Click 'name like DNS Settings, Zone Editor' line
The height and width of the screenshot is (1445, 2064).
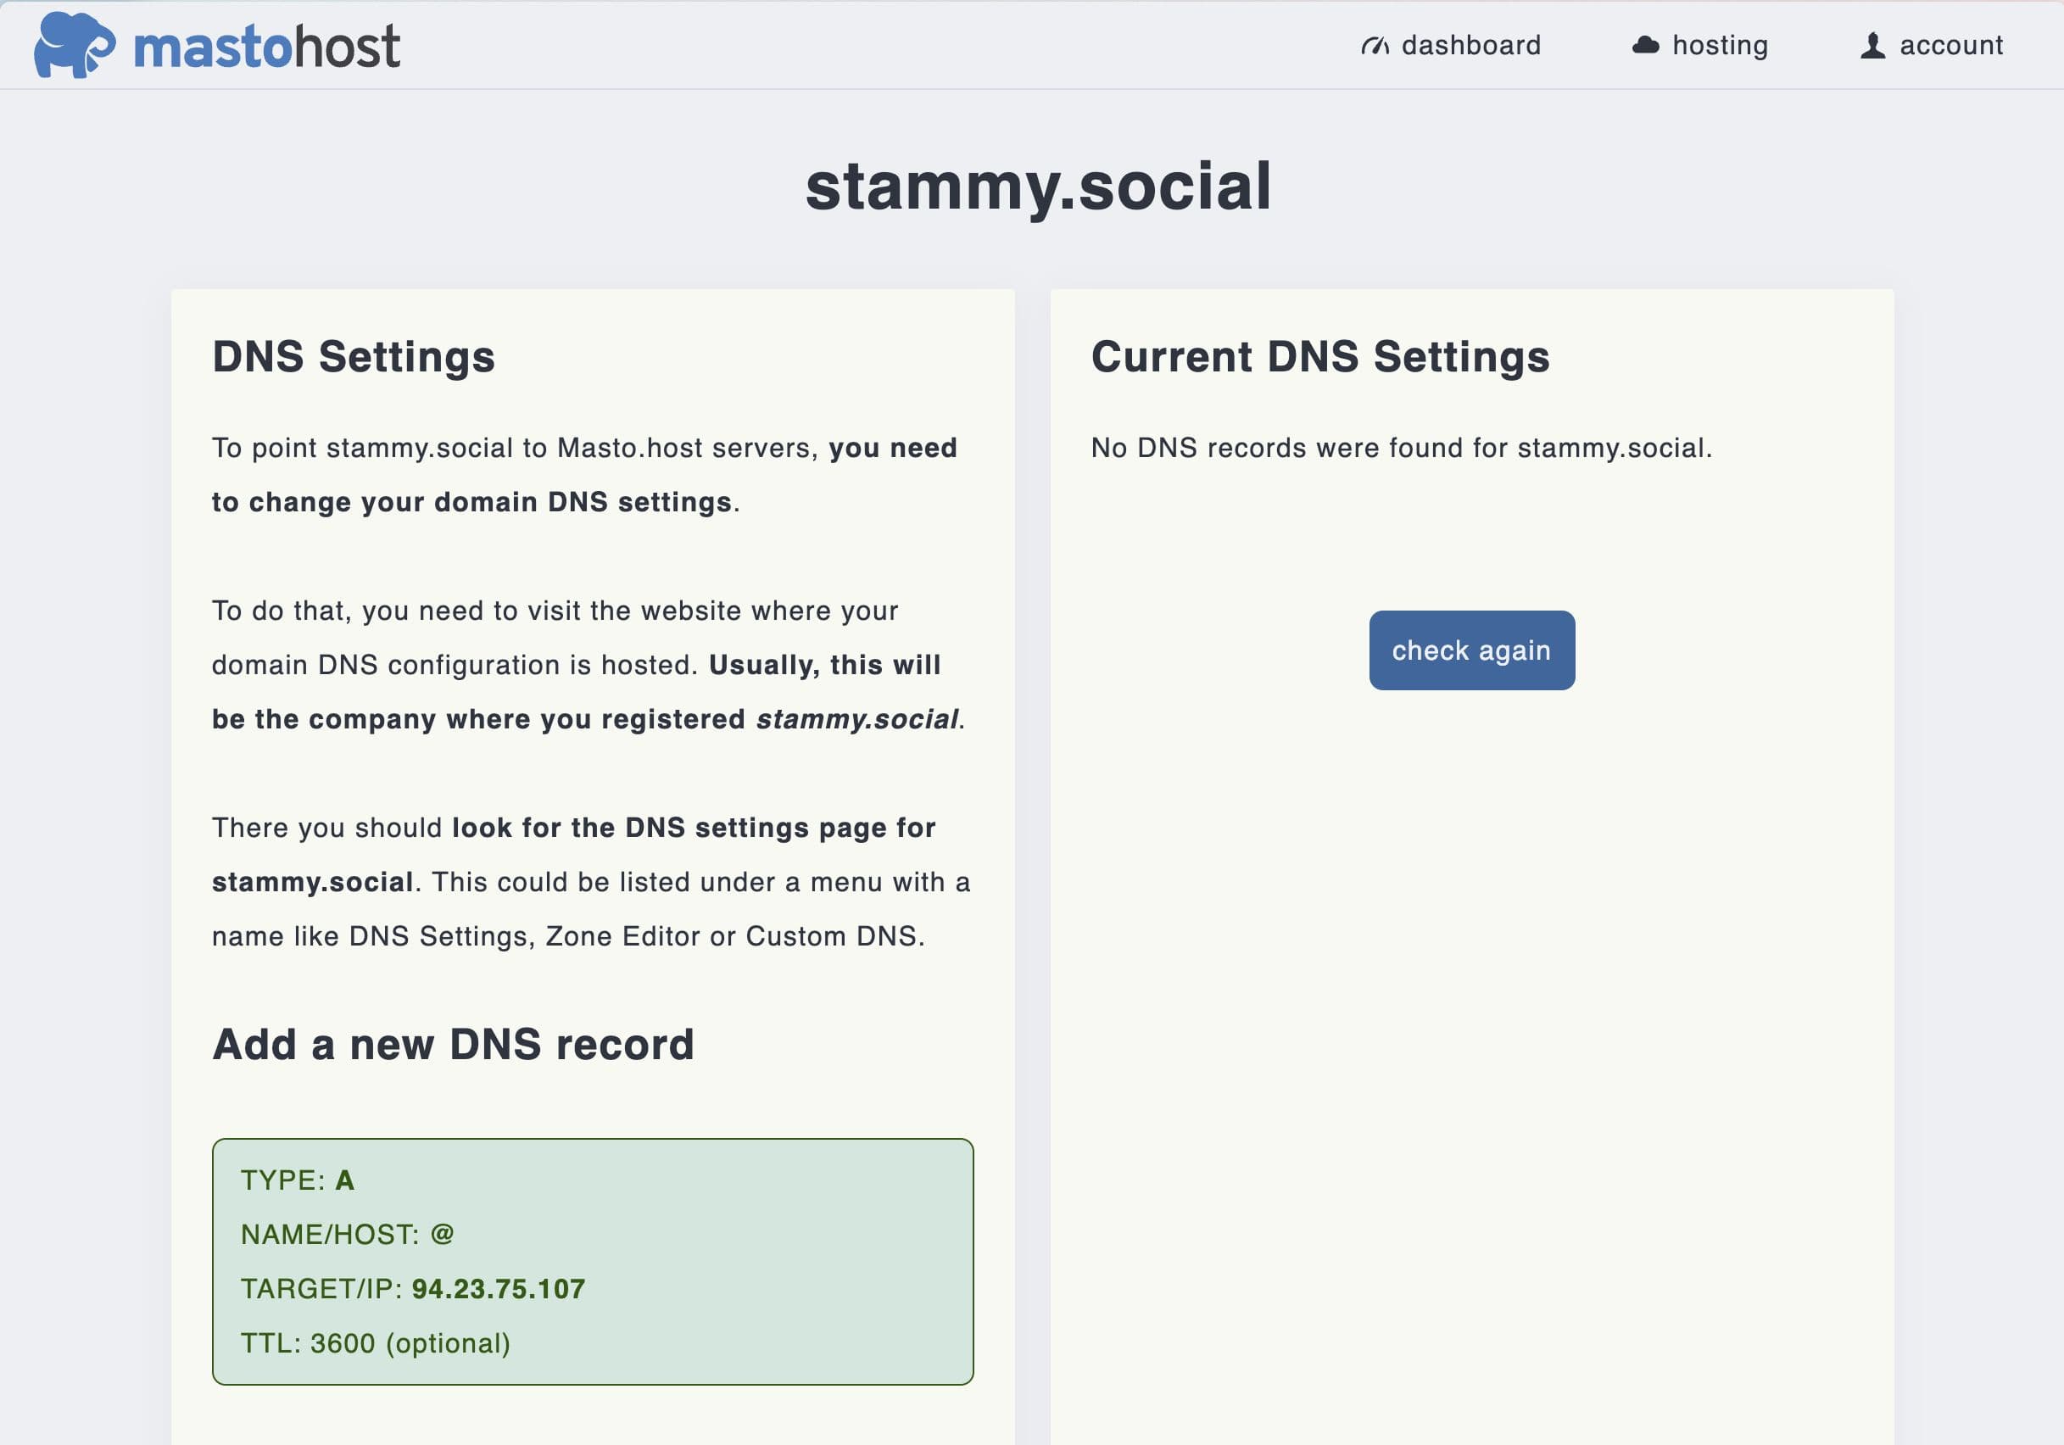[x=568, y=936]
